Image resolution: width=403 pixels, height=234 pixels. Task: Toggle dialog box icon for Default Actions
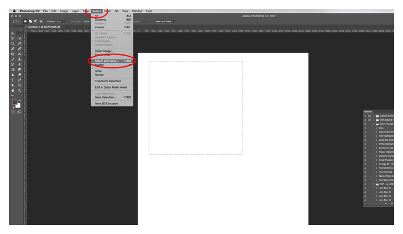pos(369,116)
